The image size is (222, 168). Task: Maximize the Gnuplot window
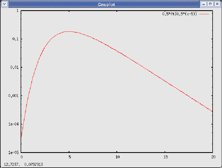point(210,4)
